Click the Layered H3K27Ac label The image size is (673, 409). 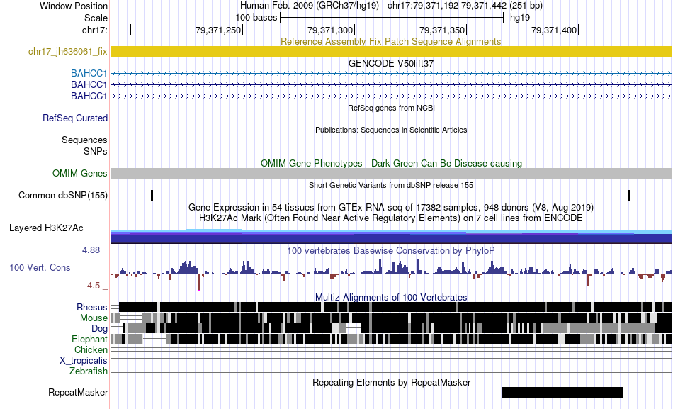pos(46,228)
